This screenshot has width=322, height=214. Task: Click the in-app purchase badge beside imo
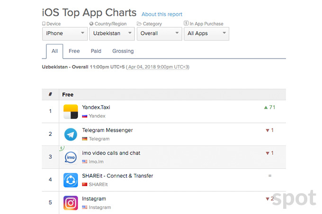(x=61, y=148)
